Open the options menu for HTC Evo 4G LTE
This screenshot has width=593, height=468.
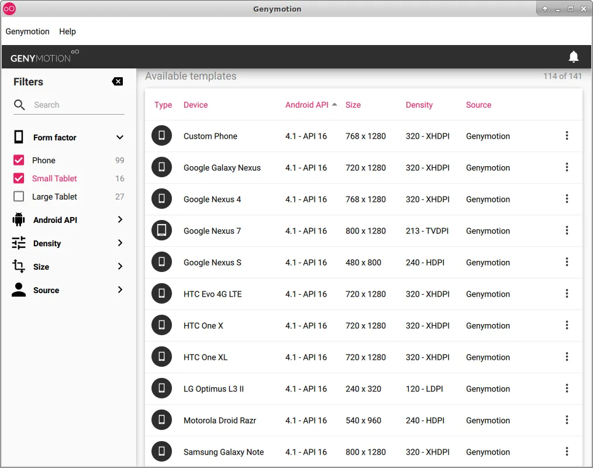pos(567,294)
